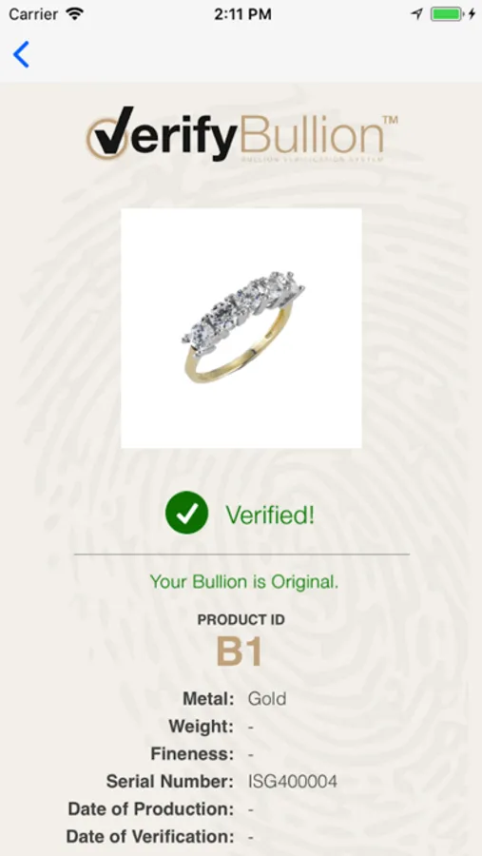Image resolution: width=482 pixels, height=856 pixels.
Task: Tap the Carrier status text
Action: point(33,14)
